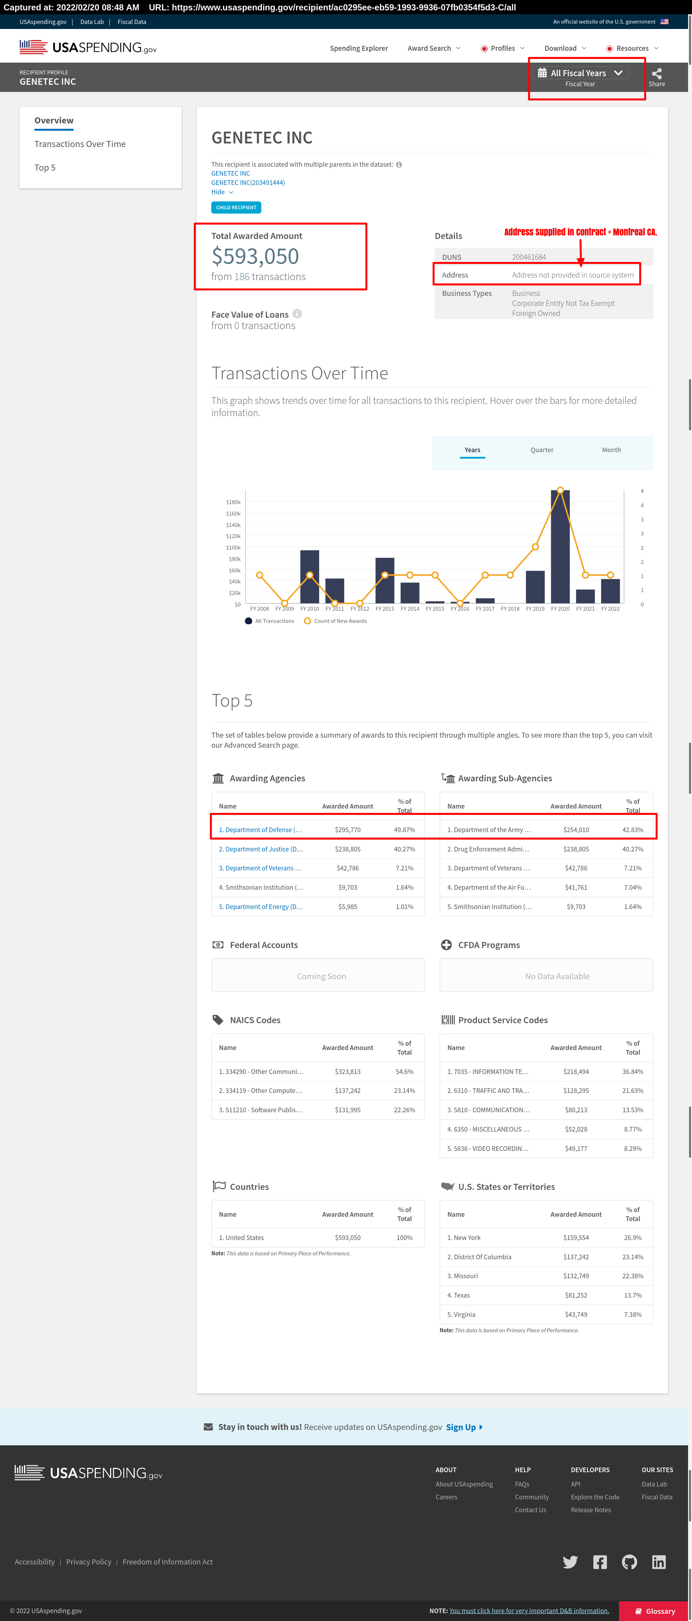This screenshot has width=692, height=1621.
Task: Open Department of Energy agency link
Action: (x=261, y=907)
